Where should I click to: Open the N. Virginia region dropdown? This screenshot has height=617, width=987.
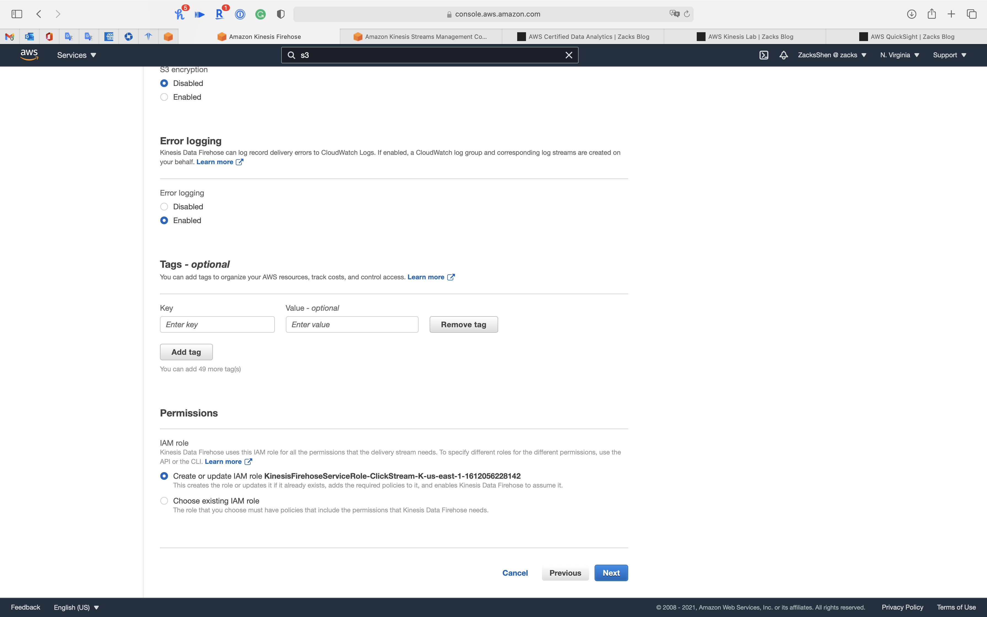pos(899,55)
